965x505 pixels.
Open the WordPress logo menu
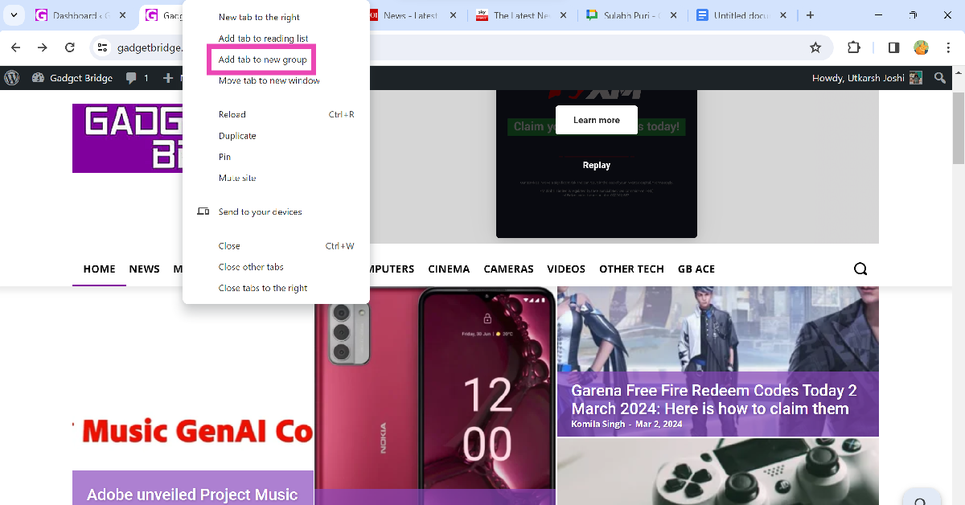pyautogui.click(x=12, y=78)
